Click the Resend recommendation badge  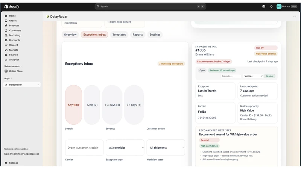[x=209, y=140]
